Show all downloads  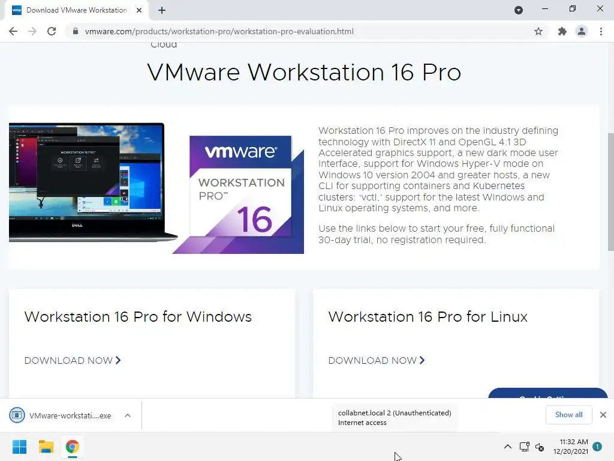coord(568,415)
